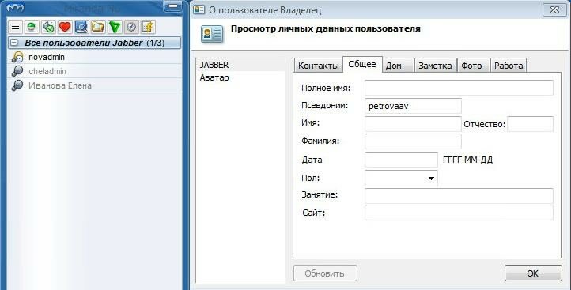Click the Просмотр личных данных пользователя heading
Viewport: 571px width, 290px height.
[x=326, y=28]
